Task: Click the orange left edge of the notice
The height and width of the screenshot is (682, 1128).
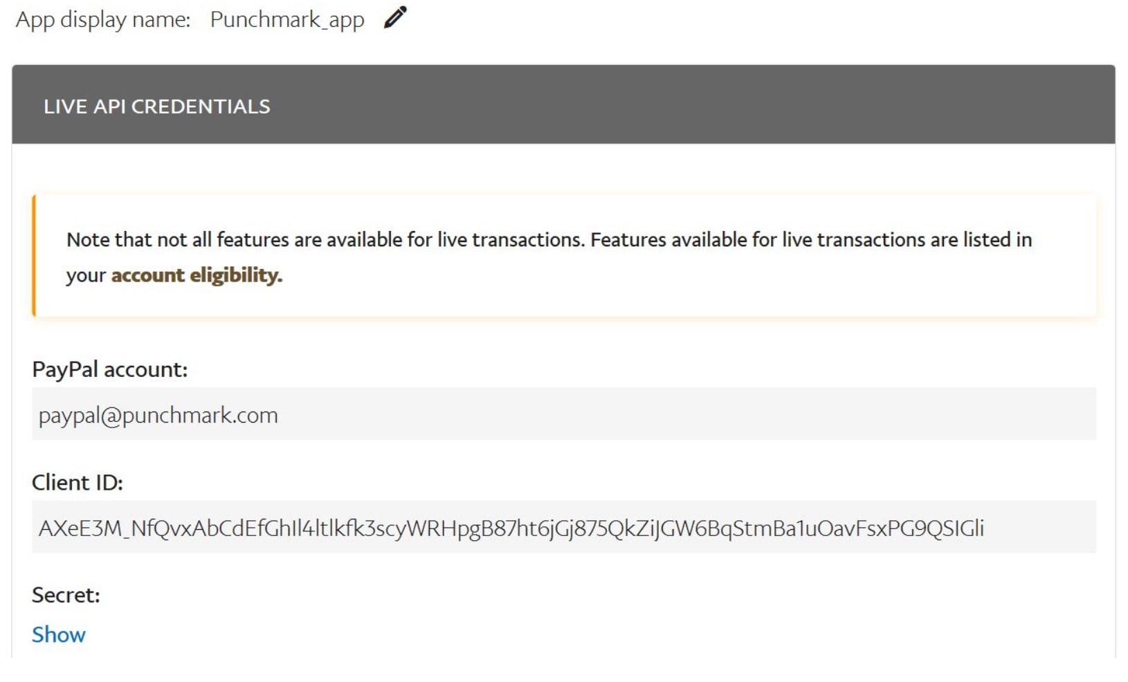Action: pos(34,256)
